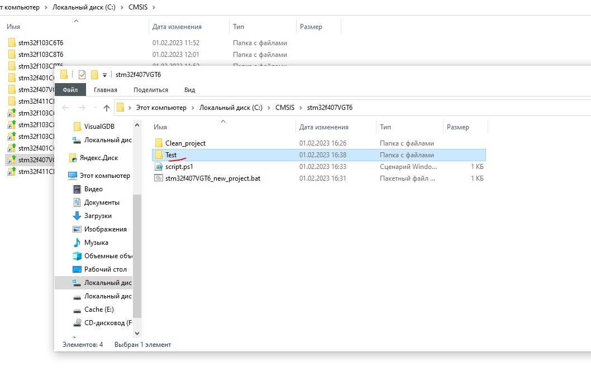
Task: Click Локальный диск (C:) in front window address bar
Action: click(231, 108)
